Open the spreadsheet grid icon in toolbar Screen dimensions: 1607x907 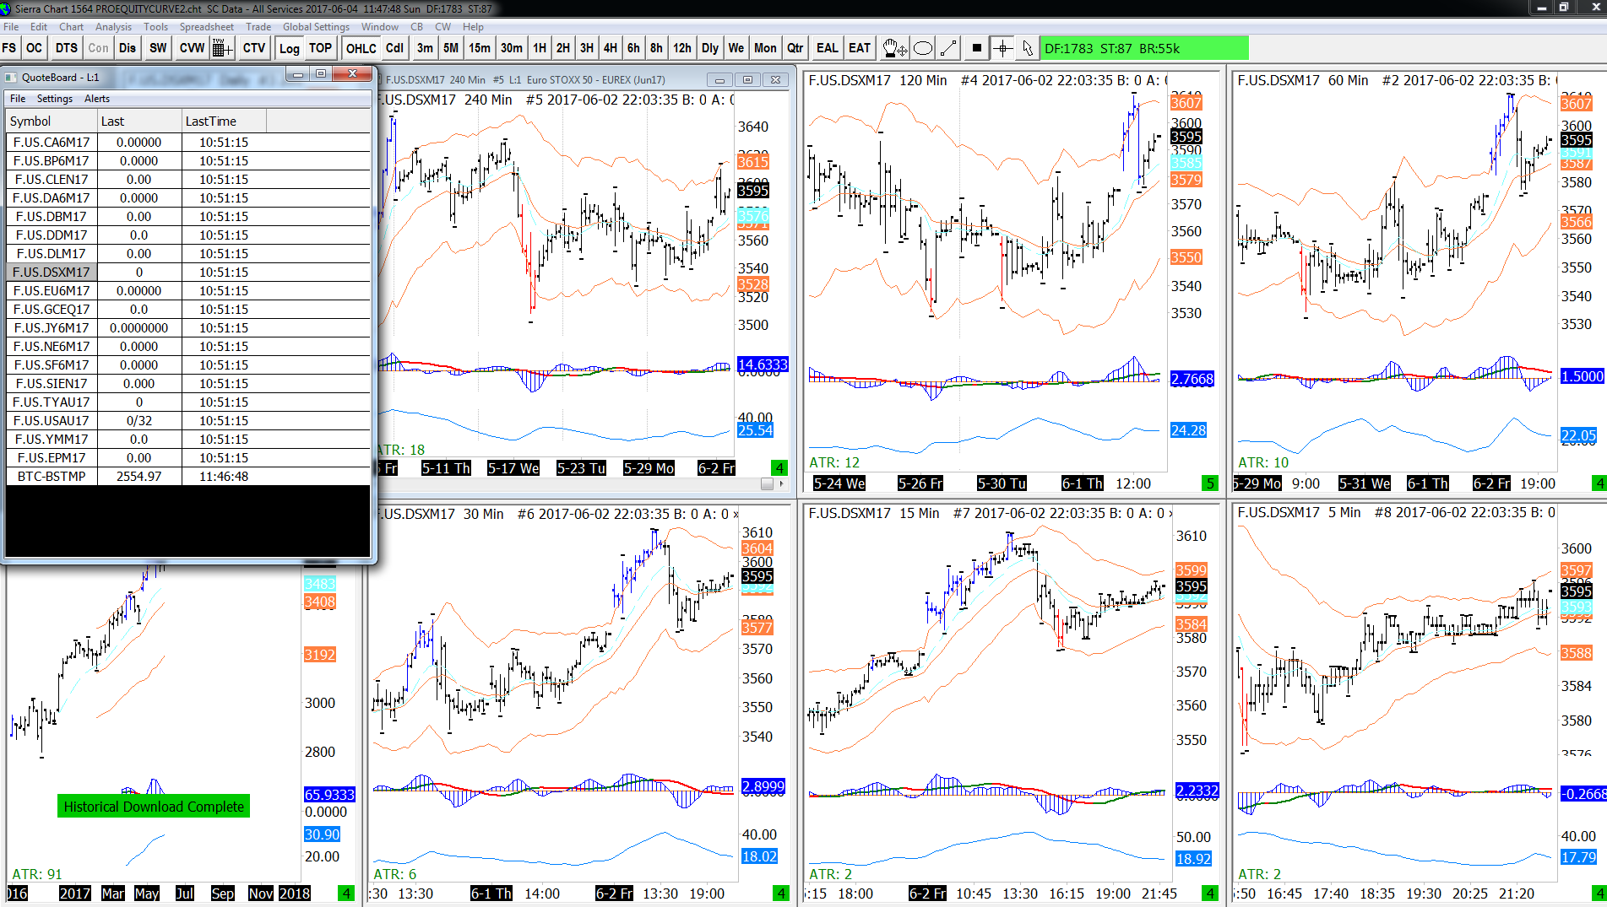point(222,48)
